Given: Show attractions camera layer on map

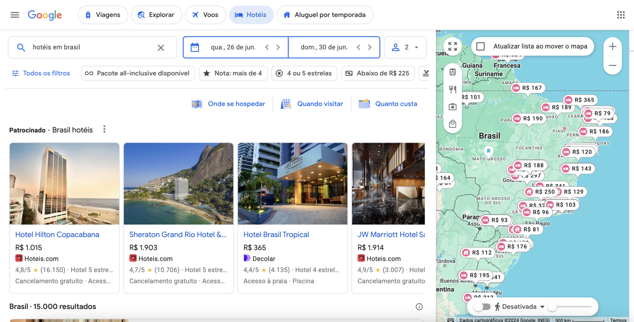Looking at the screenshot, I should point(453,107).
